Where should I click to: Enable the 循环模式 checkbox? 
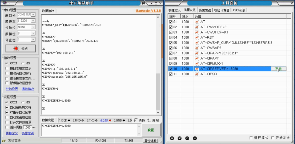(x=251, y=138)
